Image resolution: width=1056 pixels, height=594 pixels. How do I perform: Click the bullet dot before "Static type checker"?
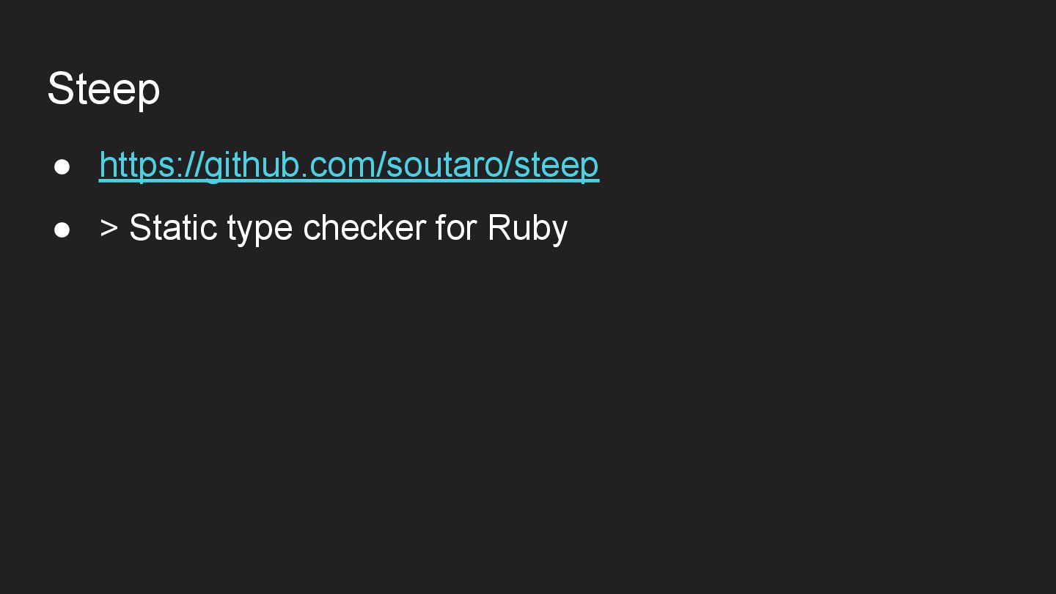(x=62, y=230)
